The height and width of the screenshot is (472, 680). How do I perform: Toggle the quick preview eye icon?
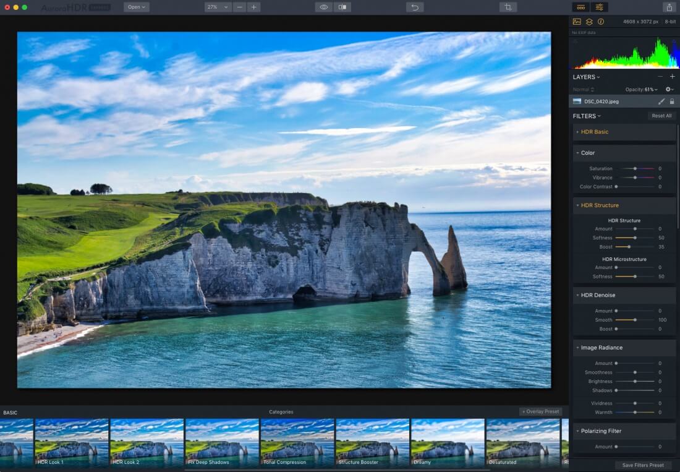click(323, 7)
